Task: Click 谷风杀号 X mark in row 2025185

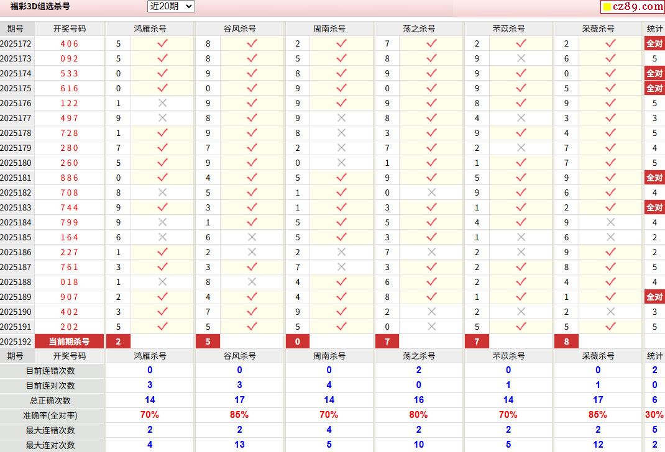Action: point(252,237)
